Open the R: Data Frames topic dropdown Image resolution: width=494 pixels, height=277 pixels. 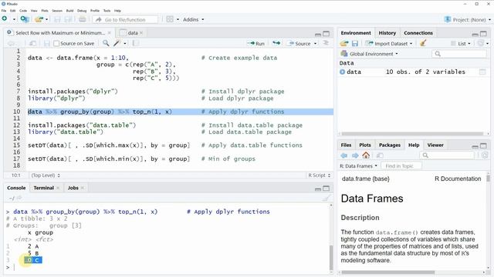click(x=358, y=166)
